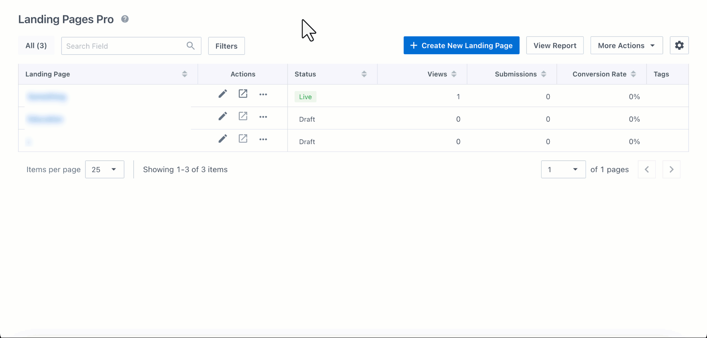Viewport: 707px width, 338px height.
Task: Open more options for the last row
Action: [263, 139]
